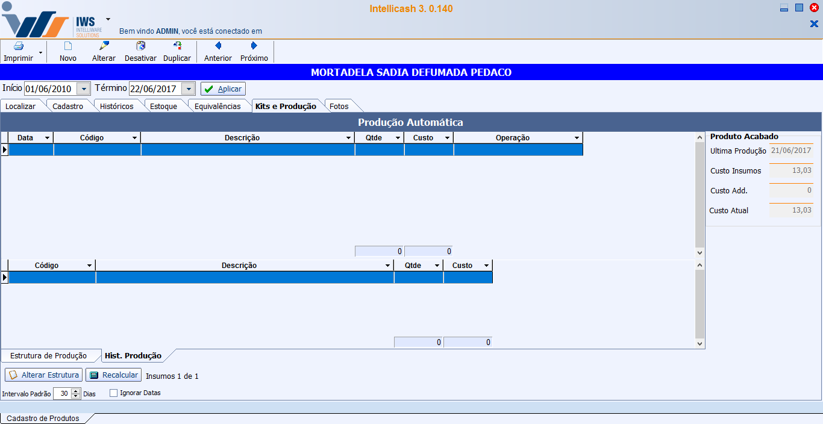Maximize the Intellicash window
The height and width of the screenshot is (424, 823).
coord(799,8)
